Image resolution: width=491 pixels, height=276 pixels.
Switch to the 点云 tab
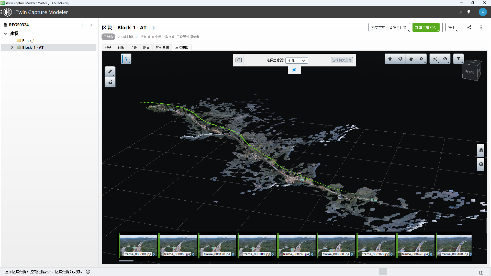(133, 48)
